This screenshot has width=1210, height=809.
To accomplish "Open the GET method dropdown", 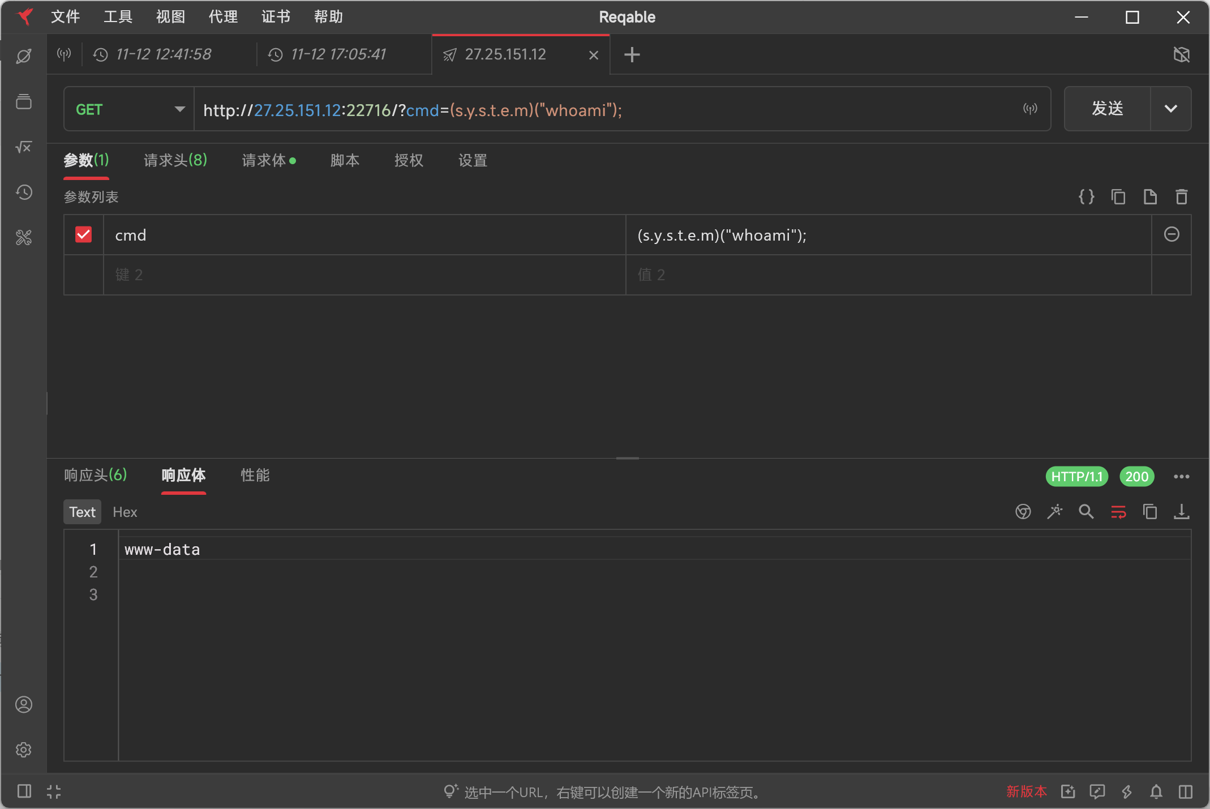I will pos(129,109).
